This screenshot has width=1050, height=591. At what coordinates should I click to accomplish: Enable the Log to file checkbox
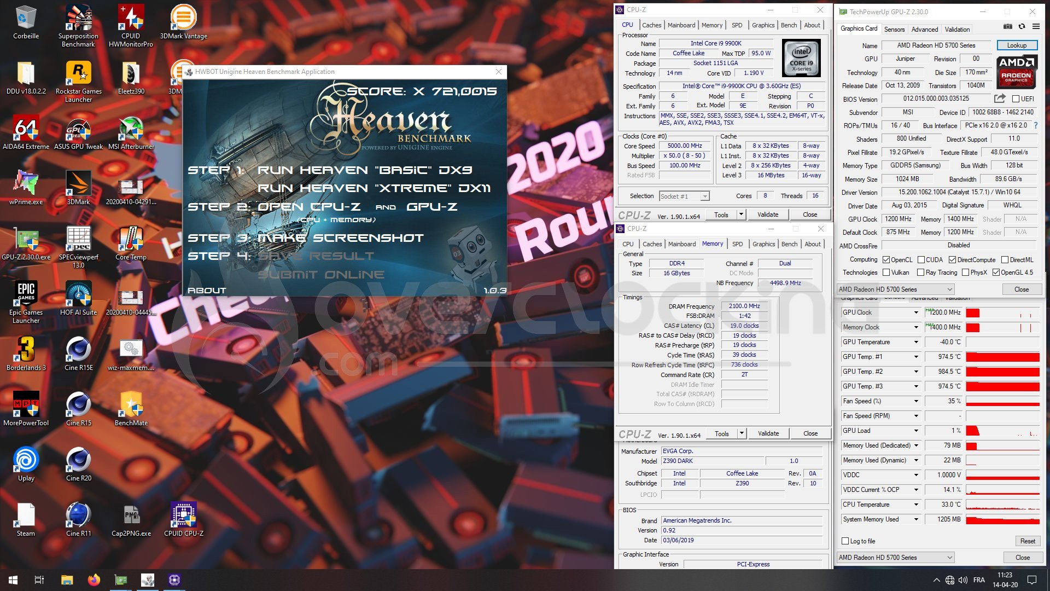(x=845, y=541)
